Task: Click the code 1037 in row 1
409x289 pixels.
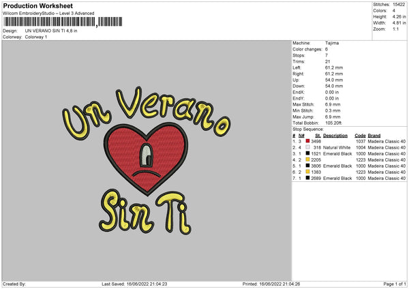Action: click(x=361, y=141)
